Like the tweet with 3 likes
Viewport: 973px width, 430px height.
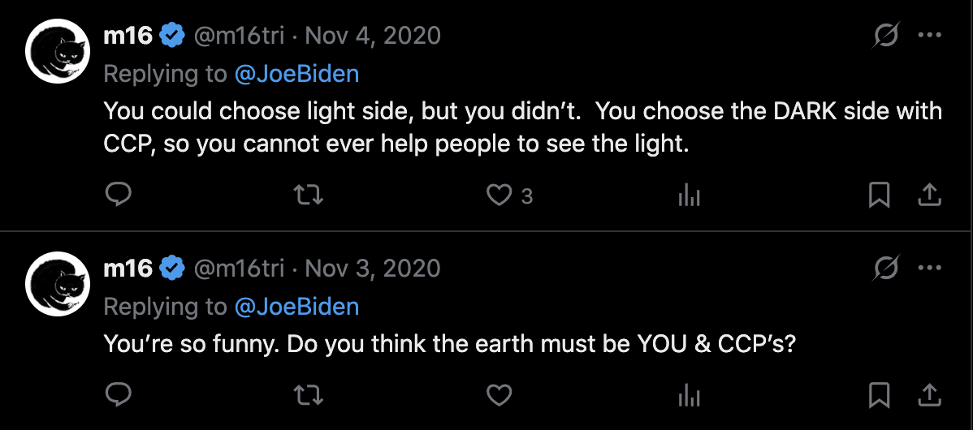tap(499, 195)
